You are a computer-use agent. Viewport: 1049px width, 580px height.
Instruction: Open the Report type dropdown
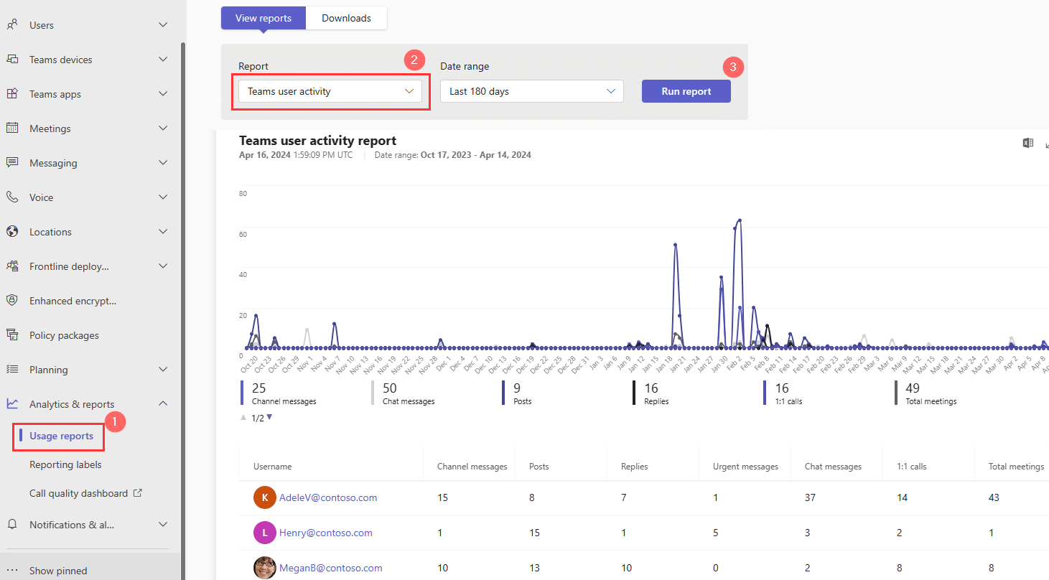pyautogui.click(x=330, y=91)
